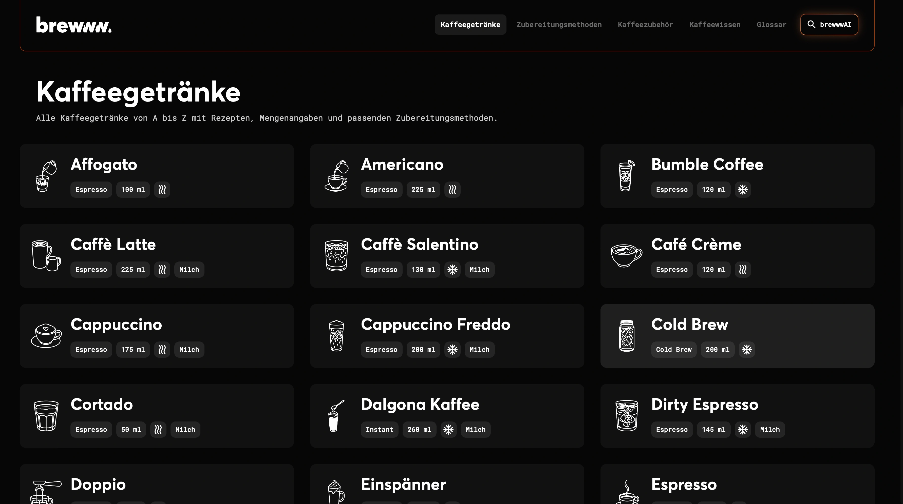Click the Milch tag on Caffè Latte
903x504 pixels.
tap(189, 269)
